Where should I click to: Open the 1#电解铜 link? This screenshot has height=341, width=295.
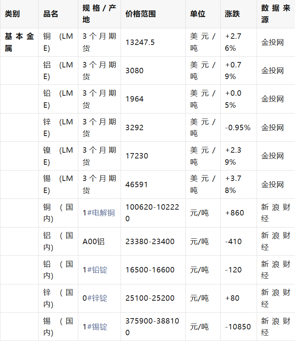point(101,213)
